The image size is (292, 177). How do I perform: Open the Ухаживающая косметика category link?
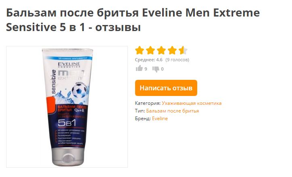pyautogui.click(x=192, y=103)
